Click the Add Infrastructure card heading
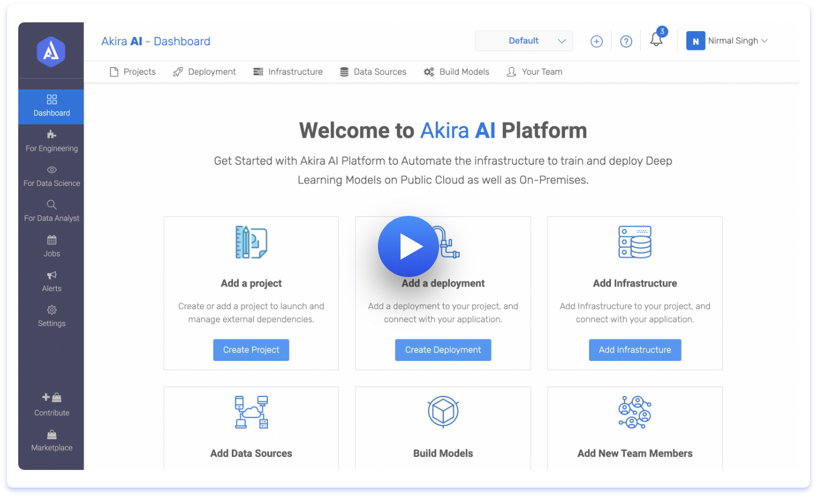The image size is (817, 497). click(x=635, y=283)
